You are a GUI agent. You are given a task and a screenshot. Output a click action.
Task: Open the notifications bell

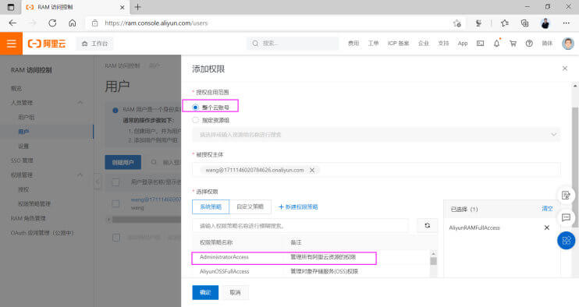(496, 43)
